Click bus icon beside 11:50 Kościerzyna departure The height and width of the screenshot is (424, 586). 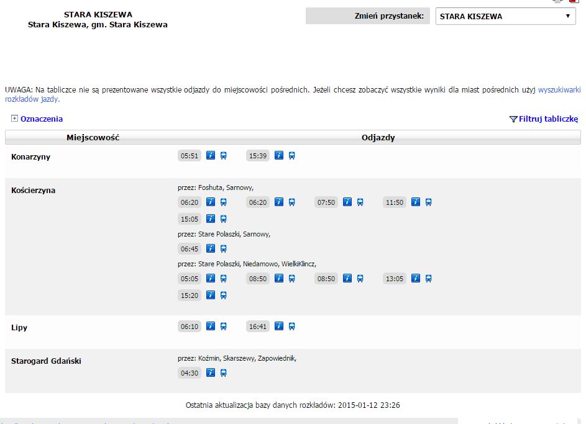click(428, 202)
